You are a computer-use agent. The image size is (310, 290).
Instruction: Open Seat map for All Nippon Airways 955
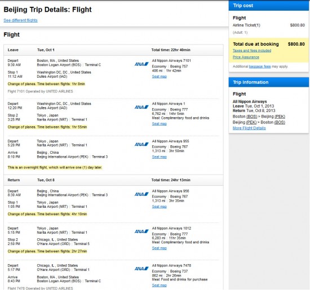coord(160,157)
